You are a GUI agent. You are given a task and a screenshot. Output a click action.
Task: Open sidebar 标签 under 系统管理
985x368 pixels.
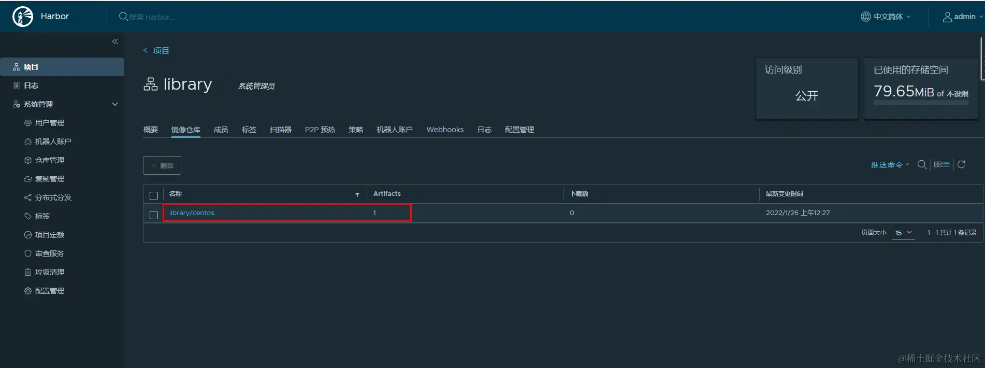coord(42,216)
